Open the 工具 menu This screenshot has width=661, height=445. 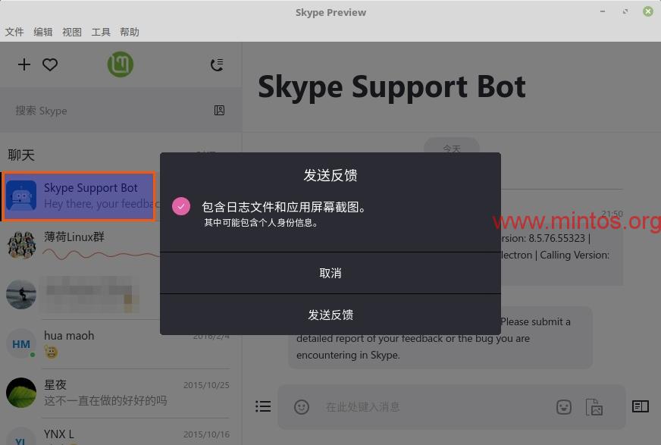click(101, 32)
